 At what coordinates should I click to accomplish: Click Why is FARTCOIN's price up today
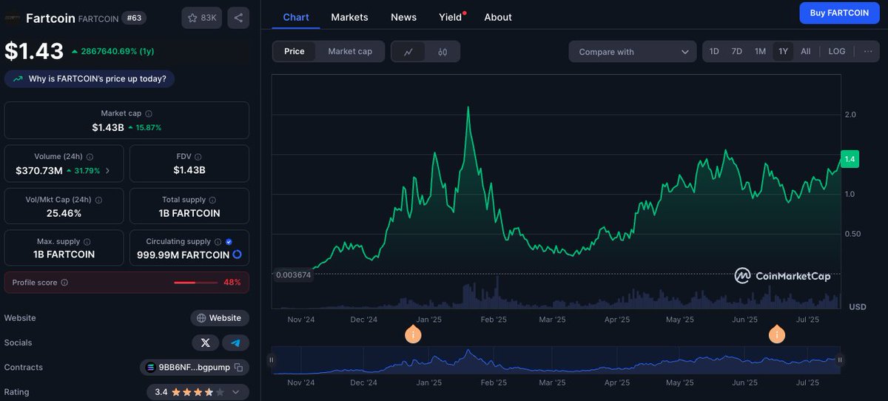[x=90, y=78]
